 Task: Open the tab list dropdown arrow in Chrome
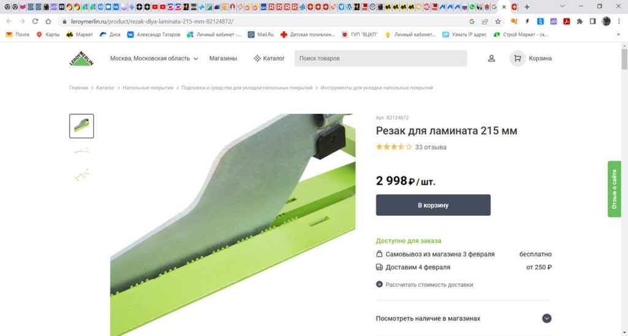(x=562, y=6)
